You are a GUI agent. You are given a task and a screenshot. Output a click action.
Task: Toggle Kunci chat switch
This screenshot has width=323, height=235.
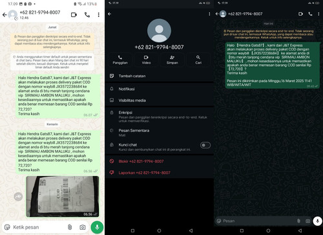tap(205, 145)
